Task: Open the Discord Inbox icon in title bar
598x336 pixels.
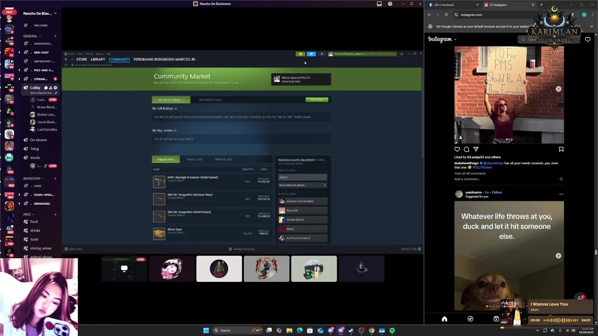Action: (x=379, y=4)
